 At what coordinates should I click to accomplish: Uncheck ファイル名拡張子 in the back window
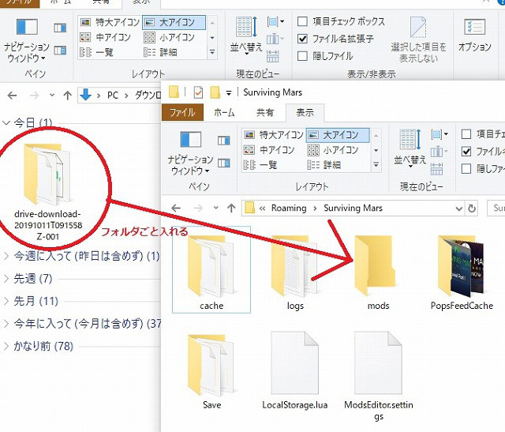[x=302, y=39]
